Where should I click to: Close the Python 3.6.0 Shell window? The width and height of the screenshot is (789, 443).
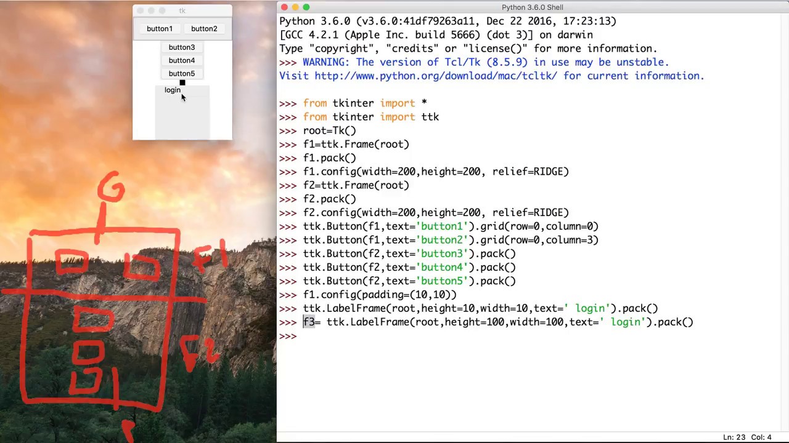[284, 7]
